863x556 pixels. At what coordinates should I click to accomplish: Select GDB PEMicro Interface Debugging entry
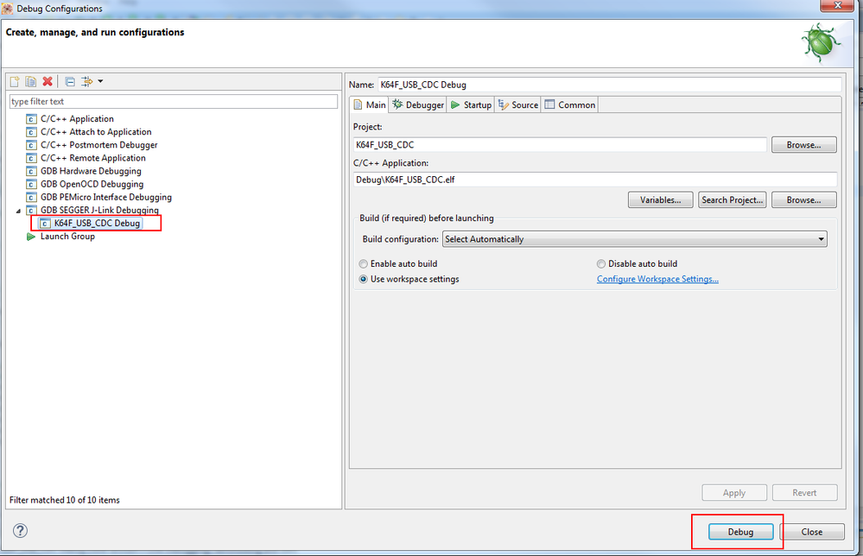[106, 198]
